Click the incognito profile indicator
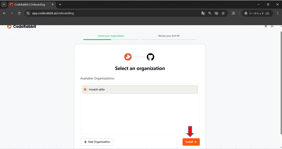282x149 pixels. coord(257,13)
